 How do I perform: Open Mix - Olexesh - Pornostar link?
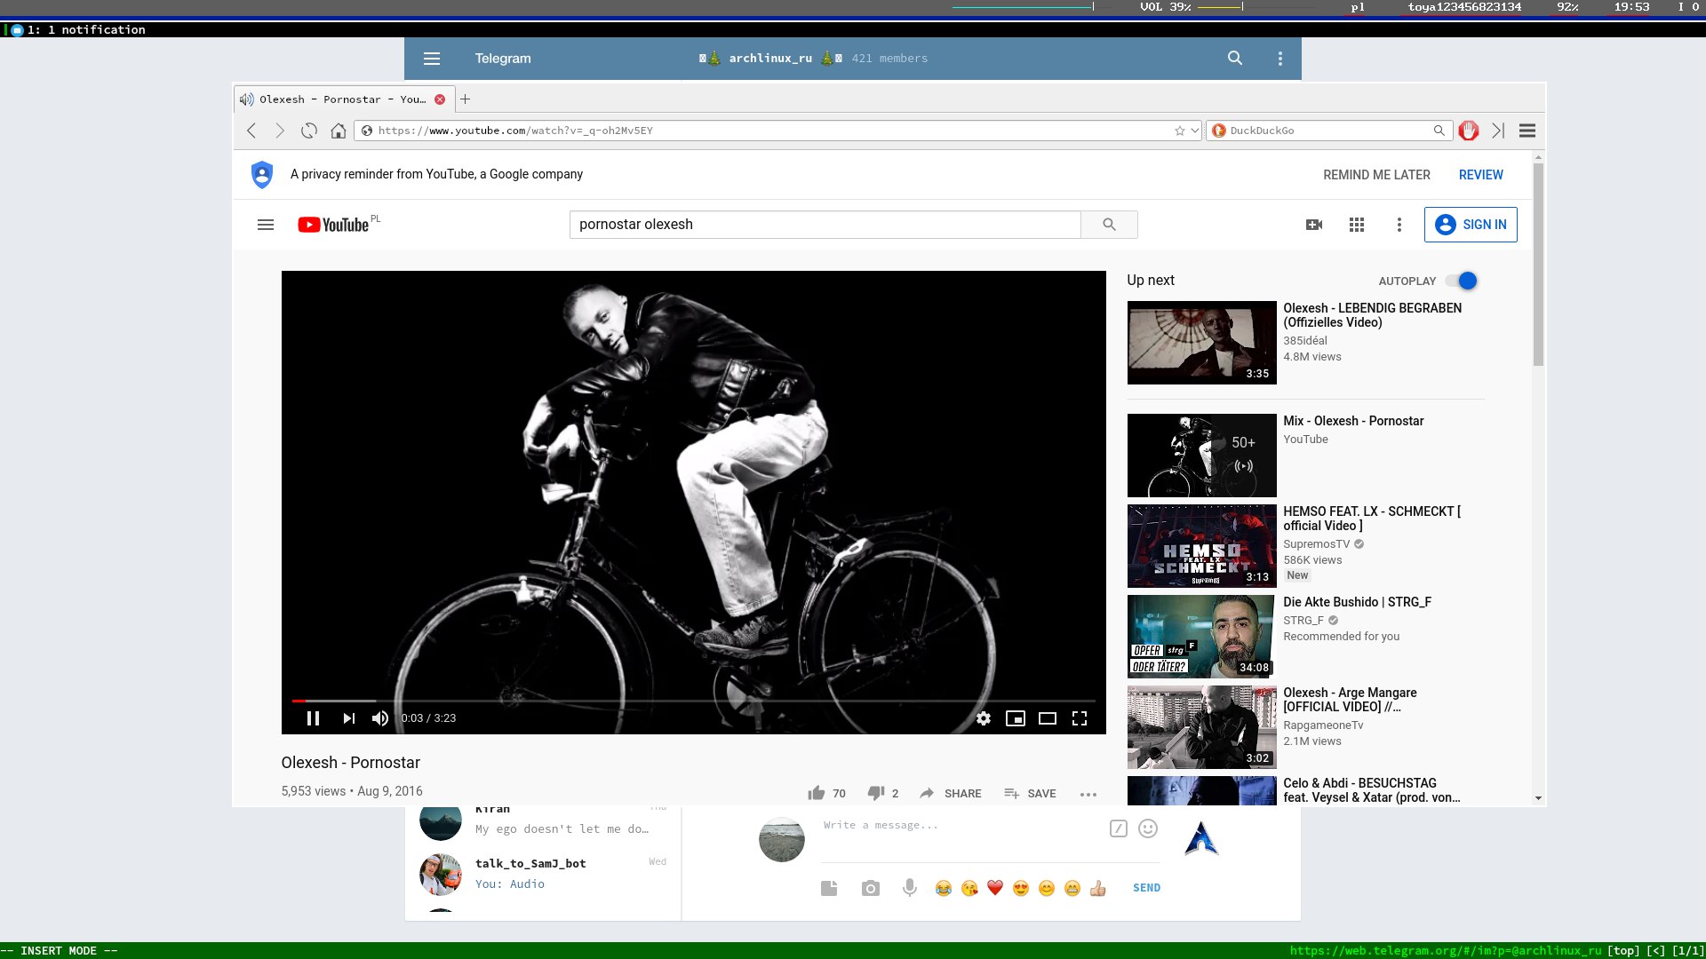pos(1353,421)
